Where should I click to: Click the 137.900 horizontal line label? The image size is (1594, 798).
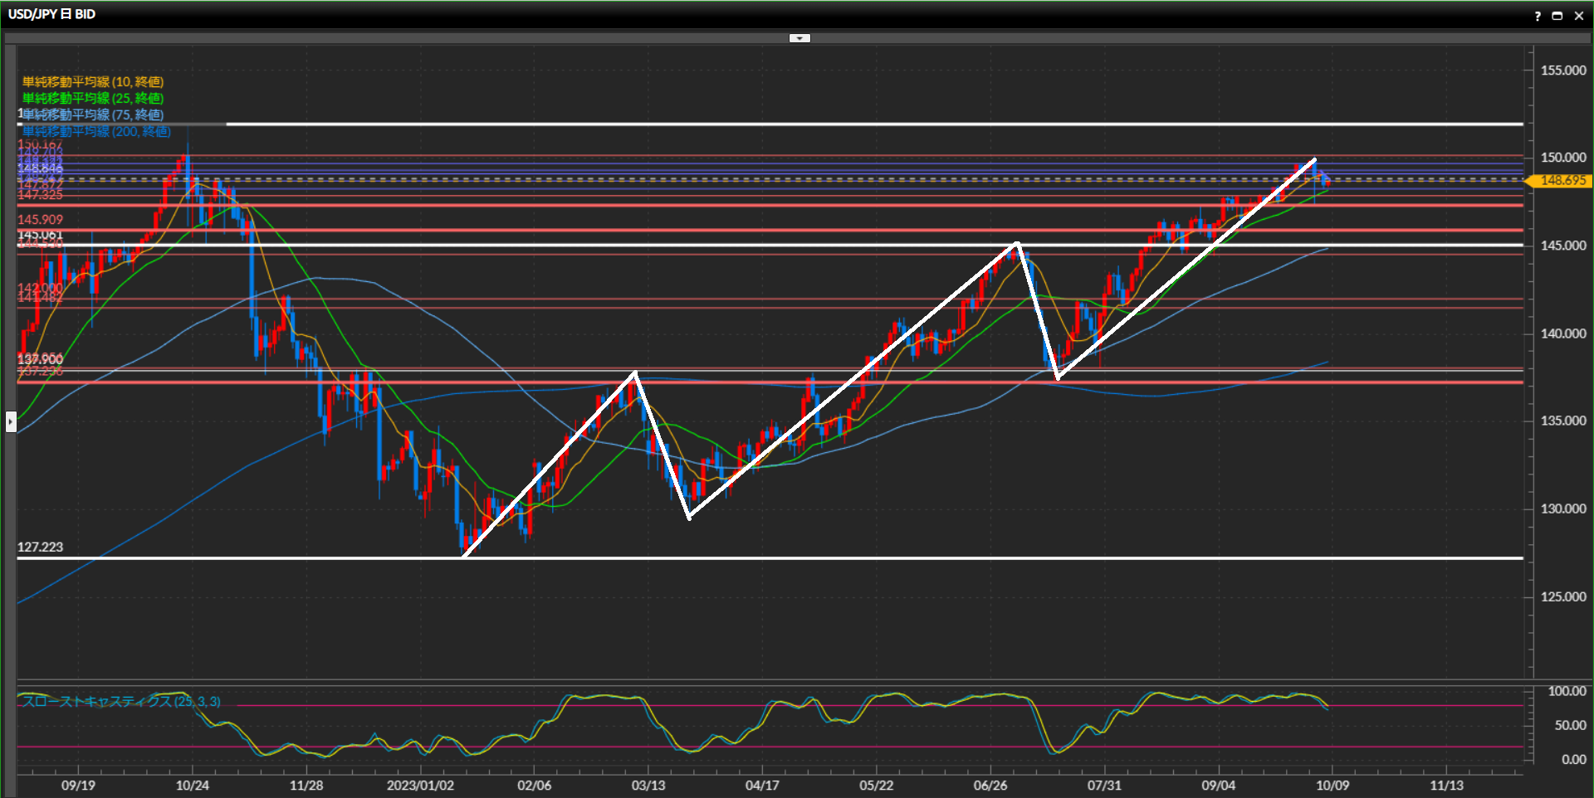pos(40,358)
